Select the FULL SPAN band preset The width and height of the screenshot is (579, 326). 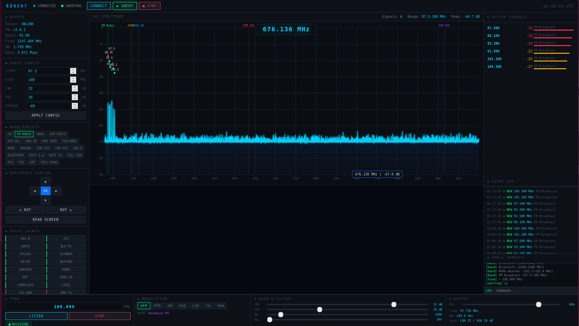[49, 162]
